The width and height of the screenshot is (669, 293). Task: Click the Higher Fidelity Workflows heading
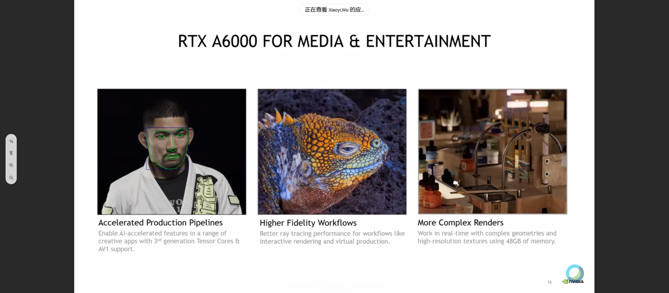308,223
